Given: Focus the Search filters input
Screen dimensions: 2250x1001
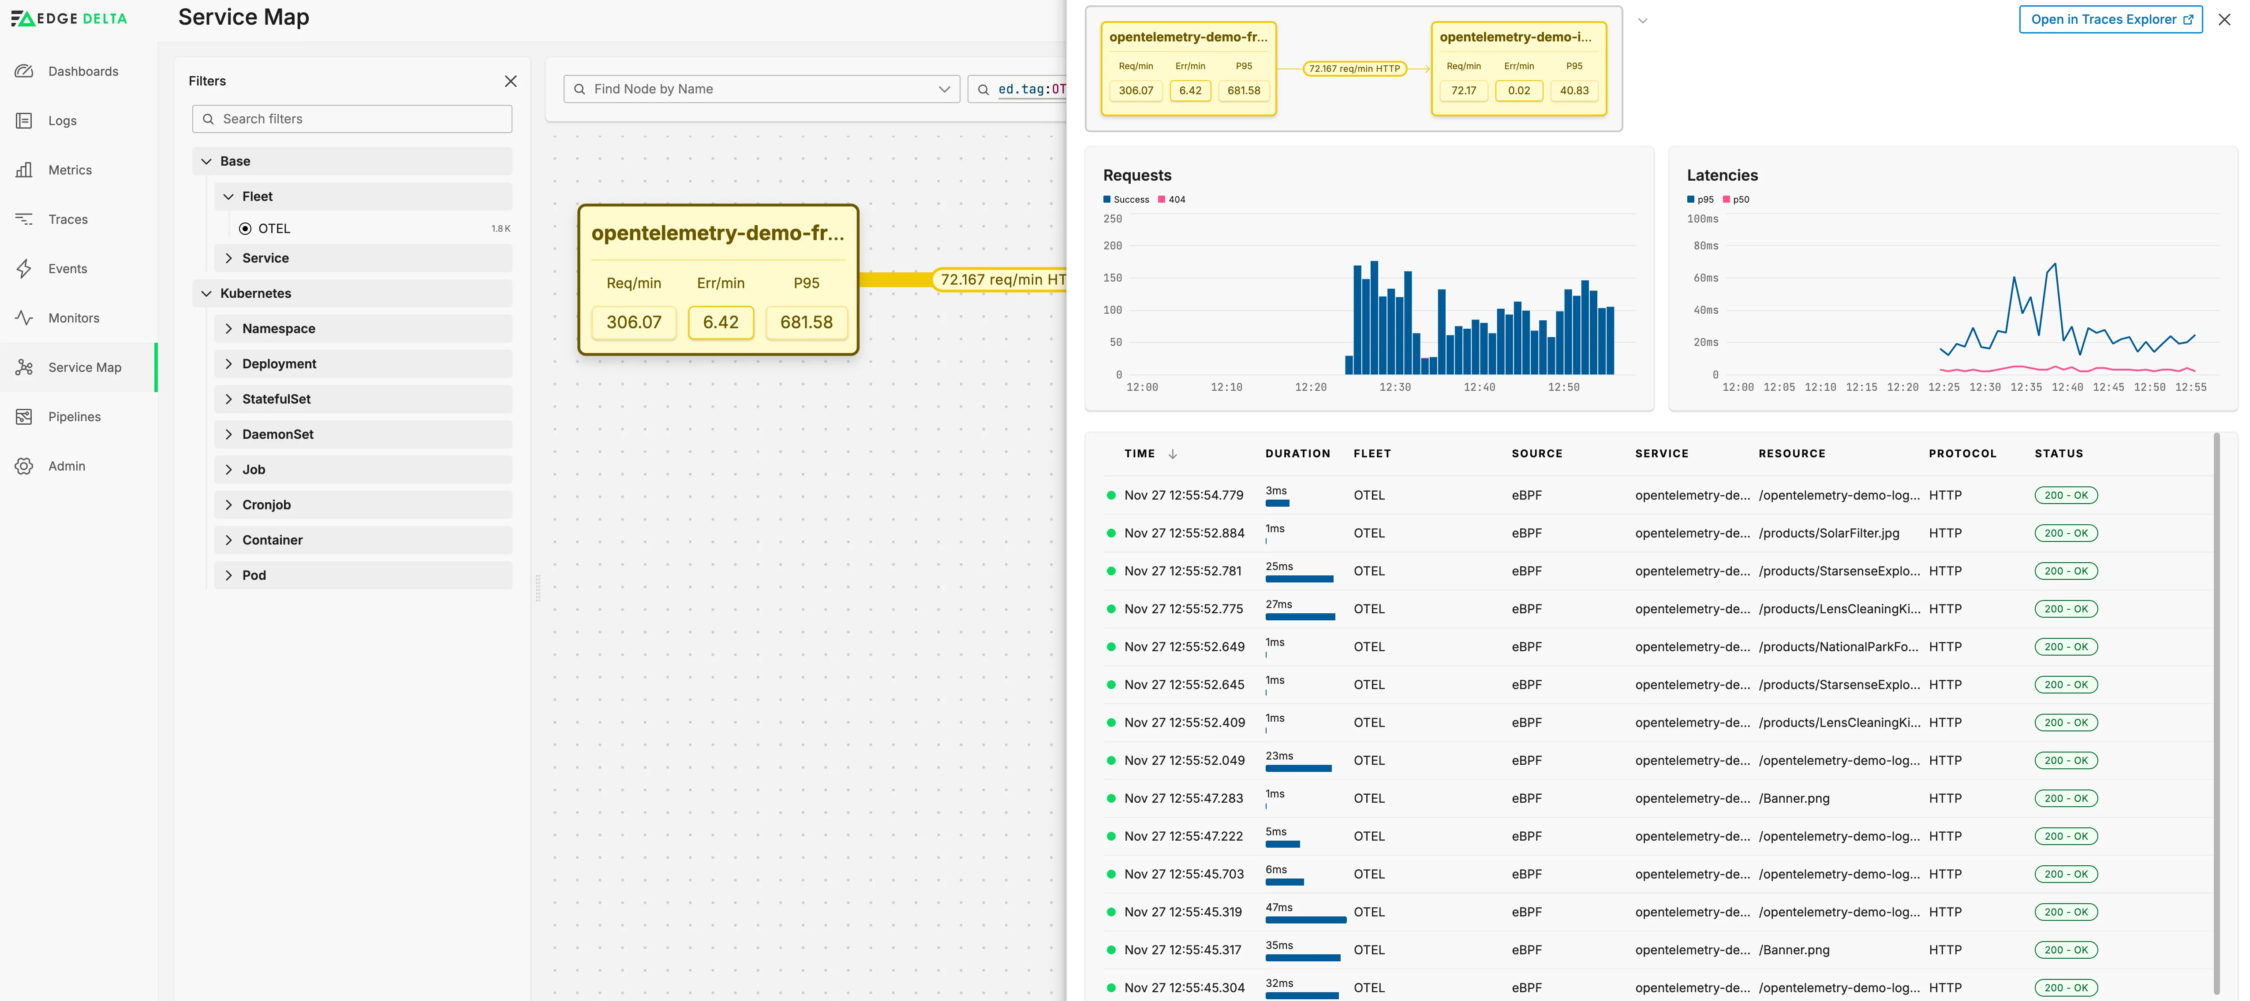Looking at the screenshot, I should point(352,119).
